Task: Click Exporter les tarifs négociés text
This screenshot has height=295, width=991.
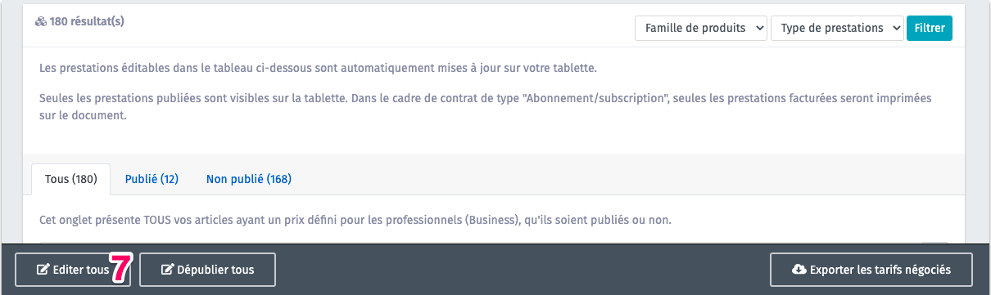Action: [880, 270]
